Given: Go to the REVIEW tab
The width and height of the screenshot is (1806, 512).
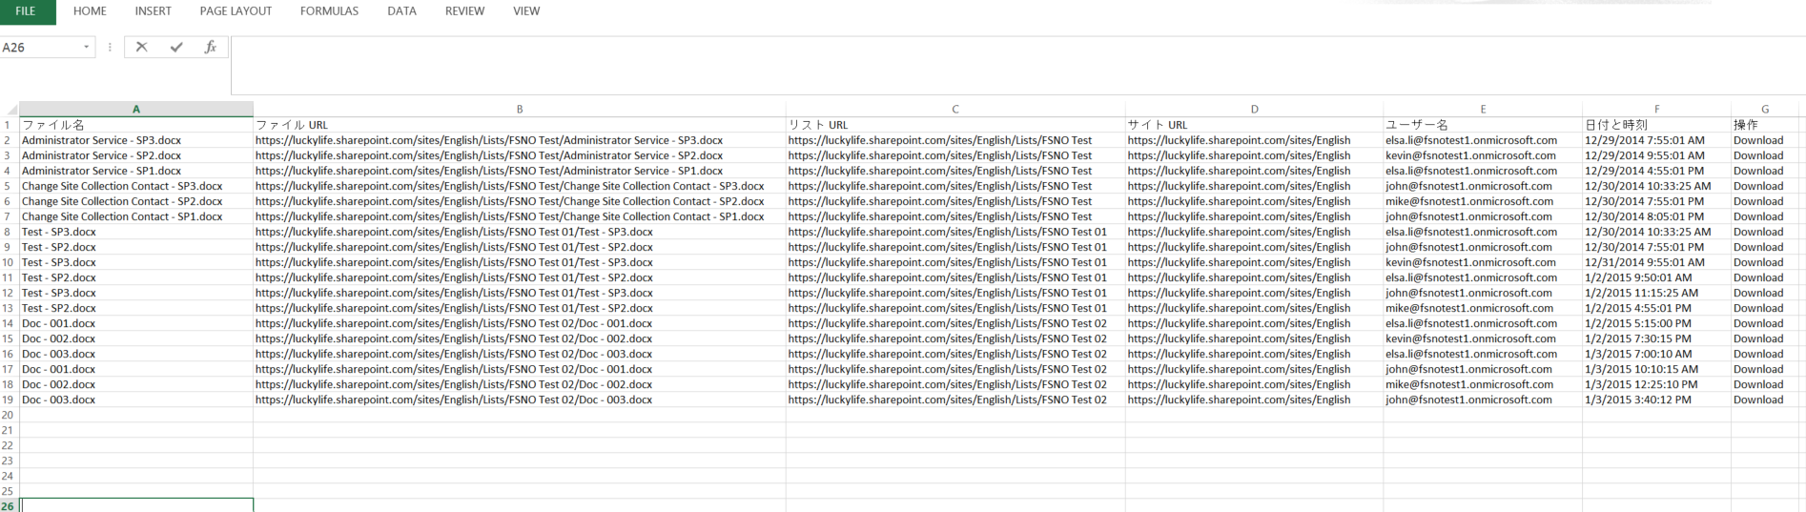Looking at the screenshot, I should pyautogui.click(x=464, y=11).
